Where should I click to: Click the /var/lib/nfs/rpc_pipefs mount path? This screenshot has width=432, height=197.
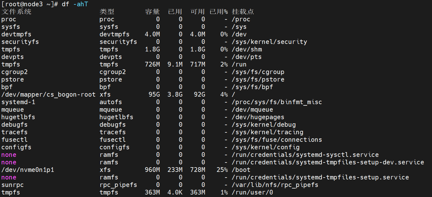point(275,185)
